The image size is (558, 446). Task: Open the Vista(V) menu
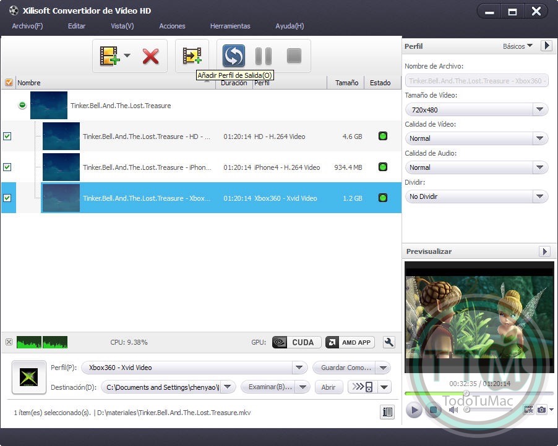(122, 26)
